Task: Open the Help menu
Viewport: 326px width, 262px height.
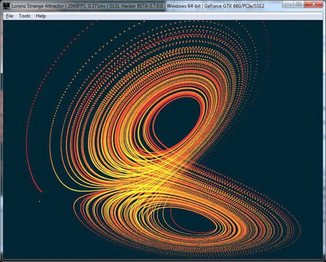Action: (x=41, y=16)
